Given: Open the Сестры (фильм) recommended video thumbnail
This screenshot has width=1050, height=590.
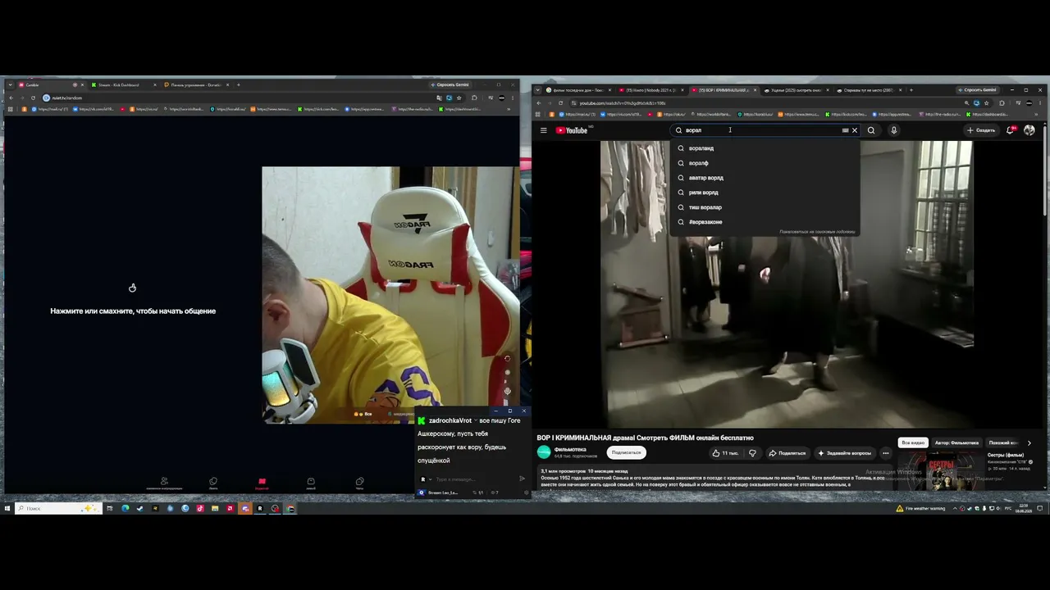Looking at the screenshot, I should (x=940, y=470).
